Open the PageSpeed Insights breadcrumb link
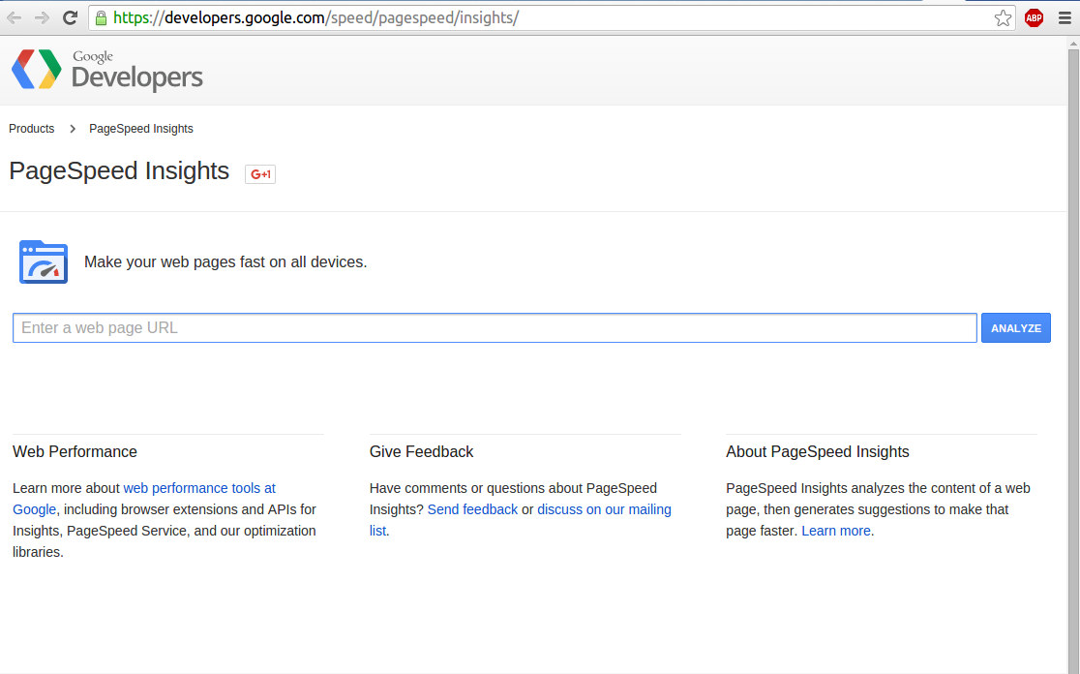 click(x=141, y=129)
